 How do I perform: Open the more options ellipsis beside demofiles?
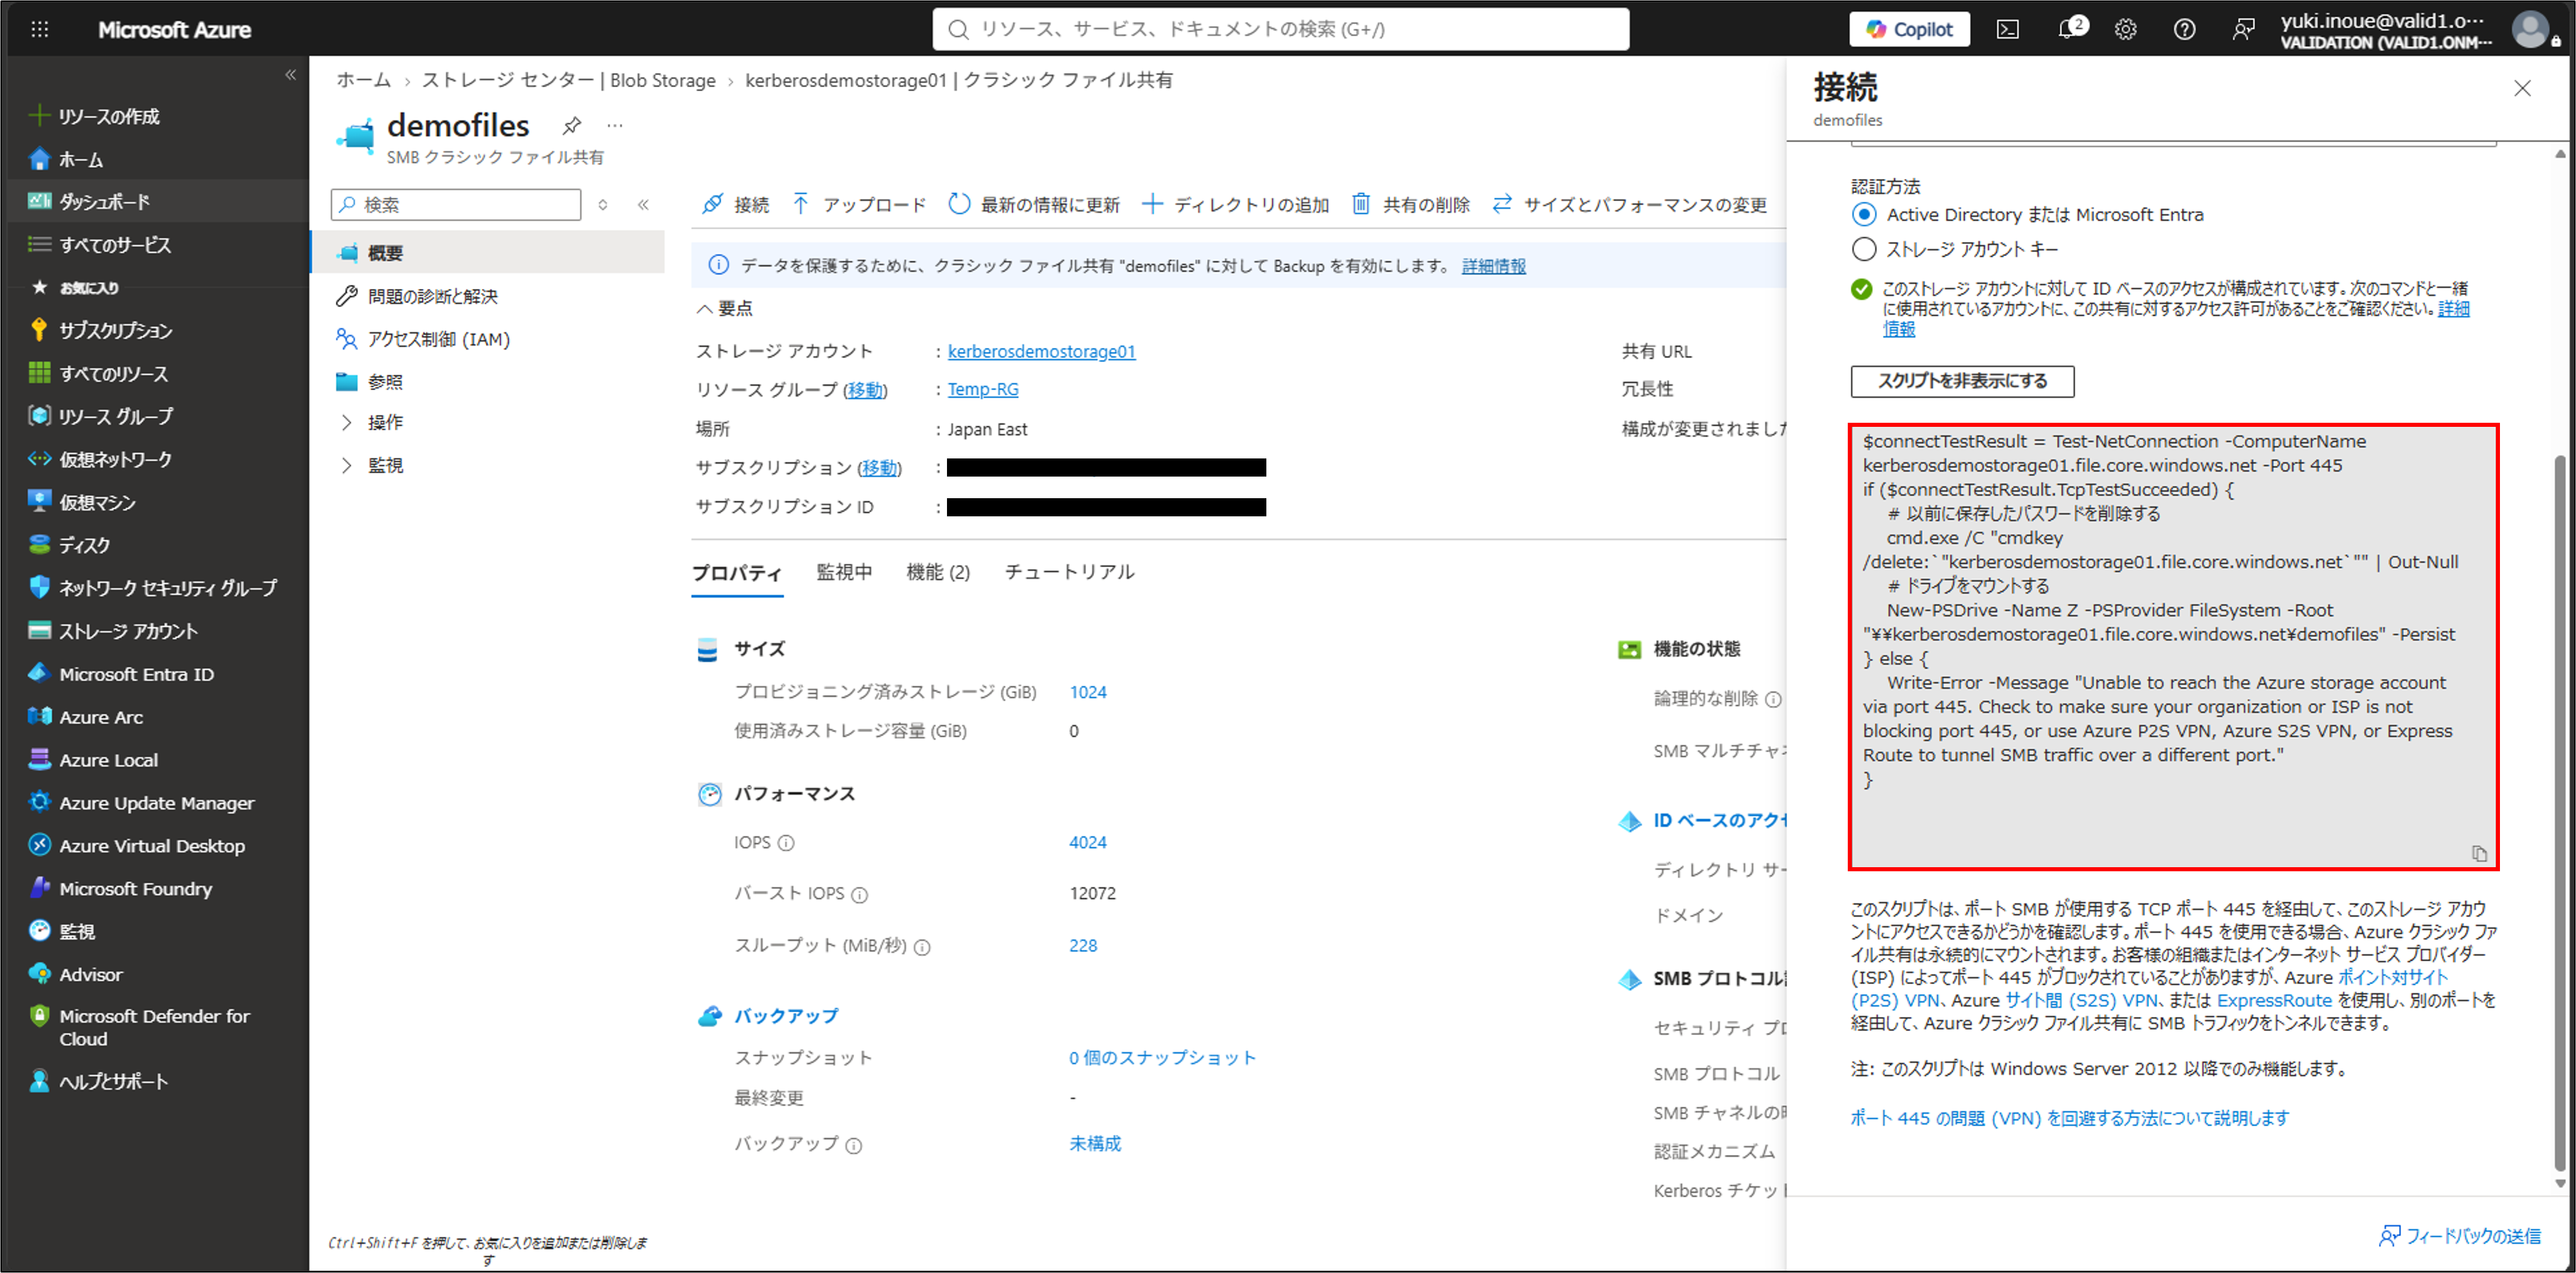click(615, 125)
